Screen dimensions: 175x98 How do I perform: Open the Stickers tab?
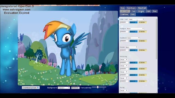pyautogui.click(x=141, y=11)
